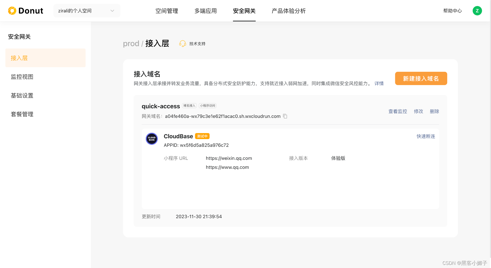Click the 体验版 version value
This screenshot has width=491, height=268.
[338, 158]
